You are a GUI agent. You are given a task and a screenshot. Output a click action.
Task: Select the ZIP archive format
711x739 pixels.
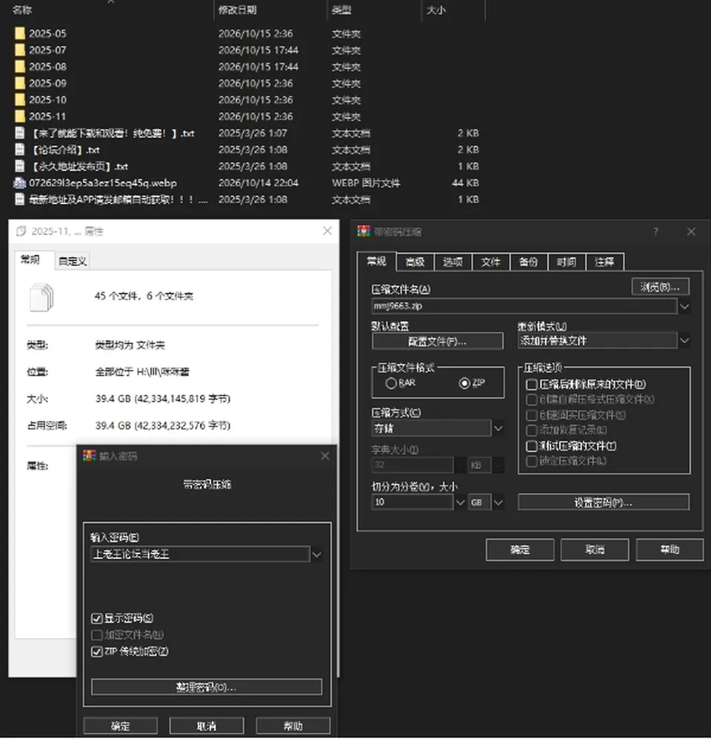click(464, 383)
